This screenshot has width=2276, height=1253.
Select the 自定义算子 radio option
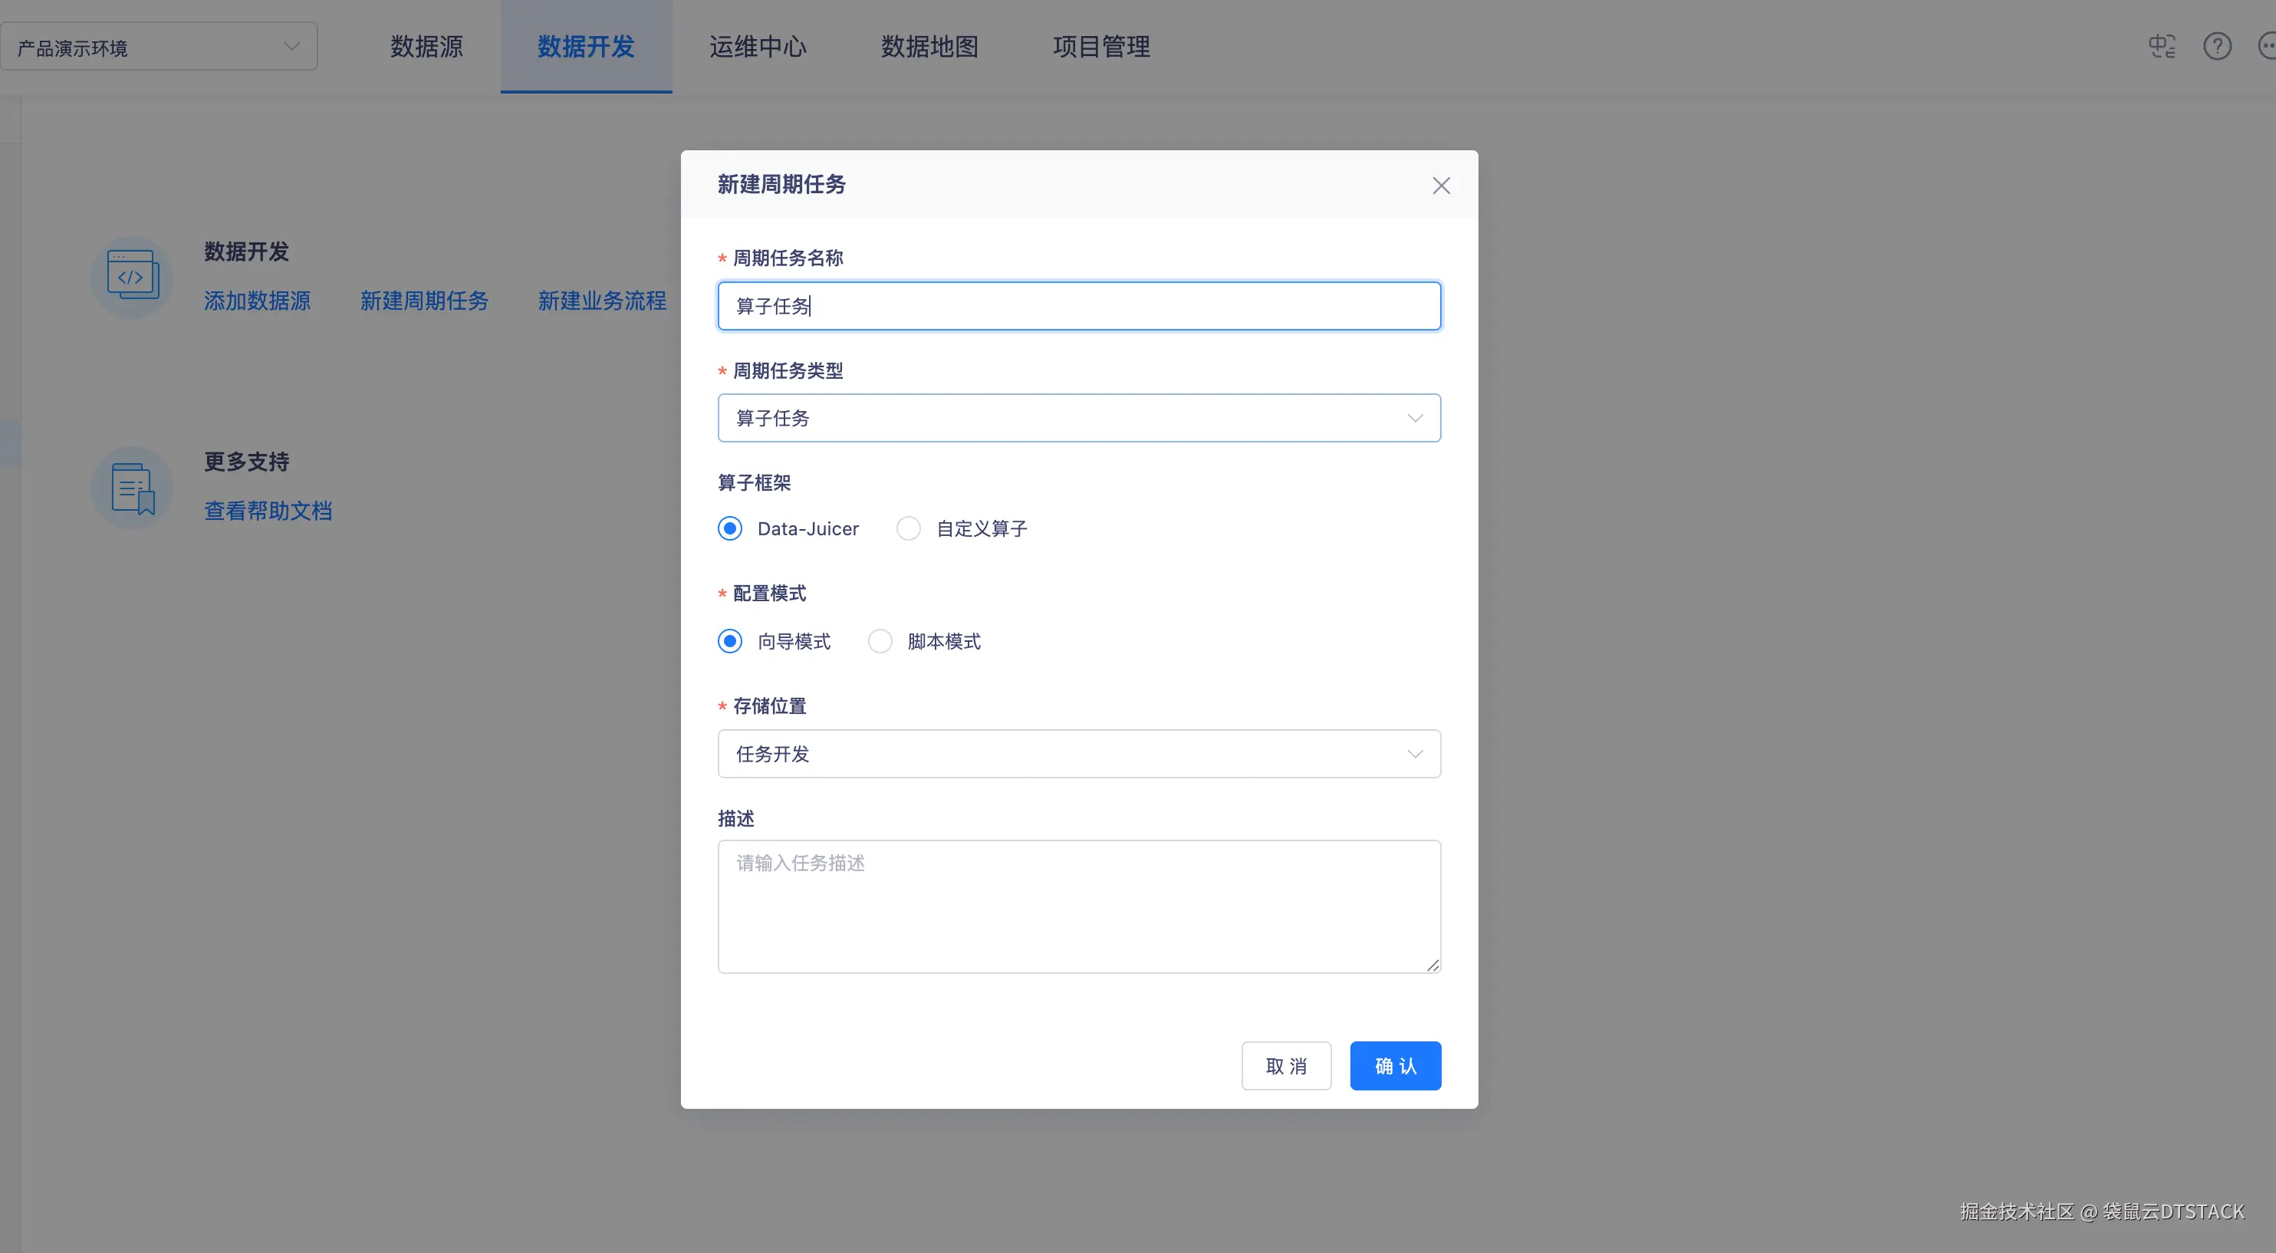pos(908,528)
